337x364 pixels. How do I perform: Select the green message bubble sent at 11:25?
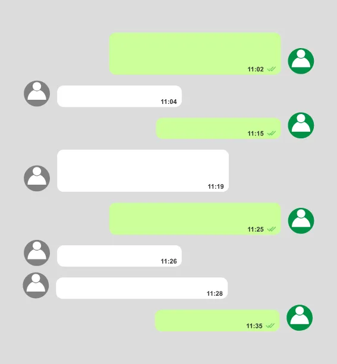click(195, 219)
